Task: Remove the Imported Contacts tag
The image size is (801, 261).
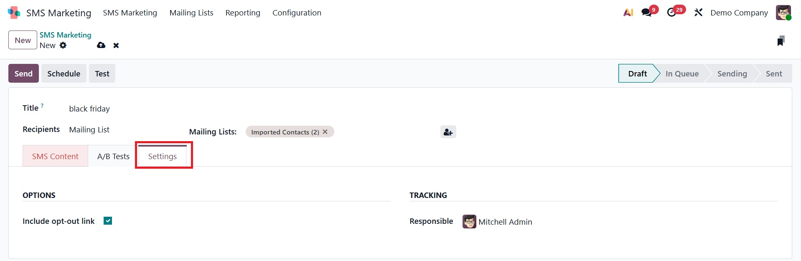Action: point(325,132)
